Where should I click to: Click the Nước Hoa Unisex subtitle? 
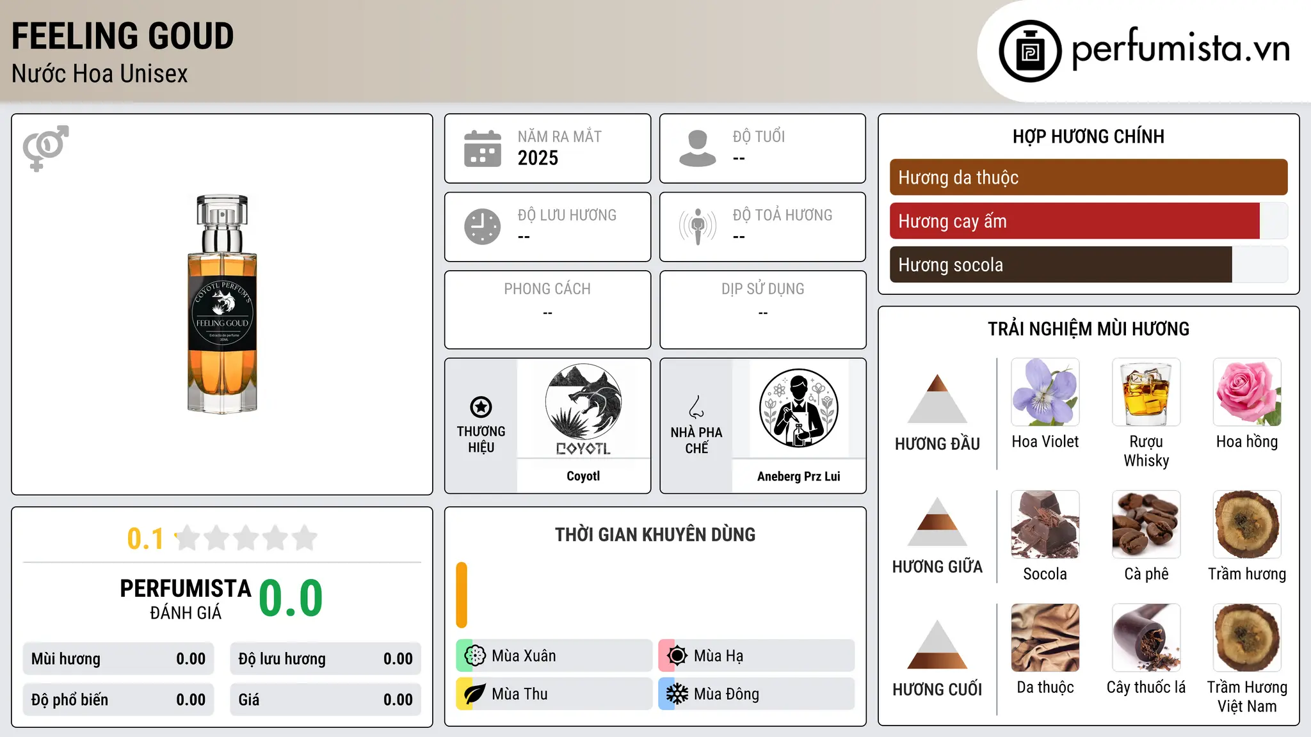[100, 74]
